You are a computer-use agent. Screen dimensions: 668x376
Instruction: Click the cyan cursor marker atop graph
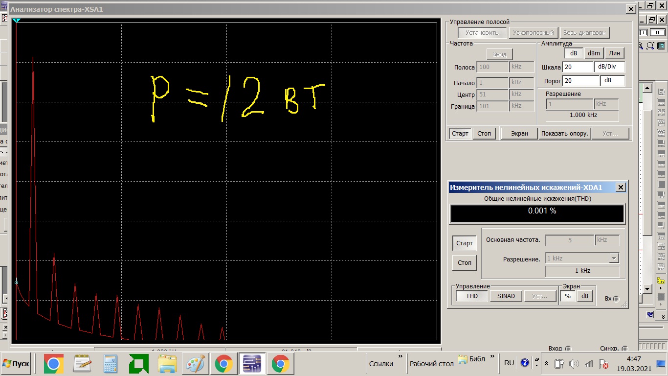pos(16,21)
